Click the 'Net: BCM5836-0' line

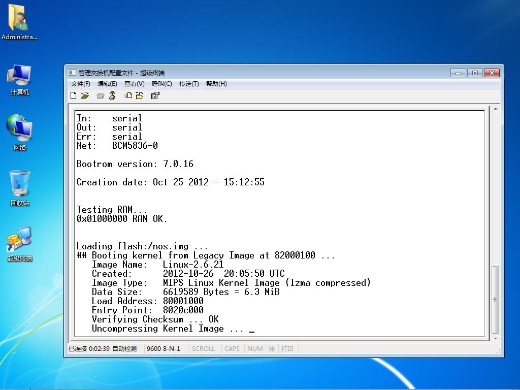pos(117,146)
